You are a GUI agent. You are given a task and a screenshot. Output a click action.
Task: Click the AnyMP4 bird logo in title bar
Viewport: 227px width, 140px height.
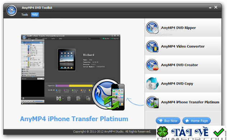coord(11,10)
